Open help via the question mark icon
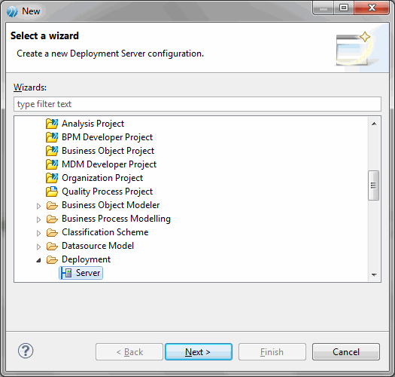 coord(26,351)
